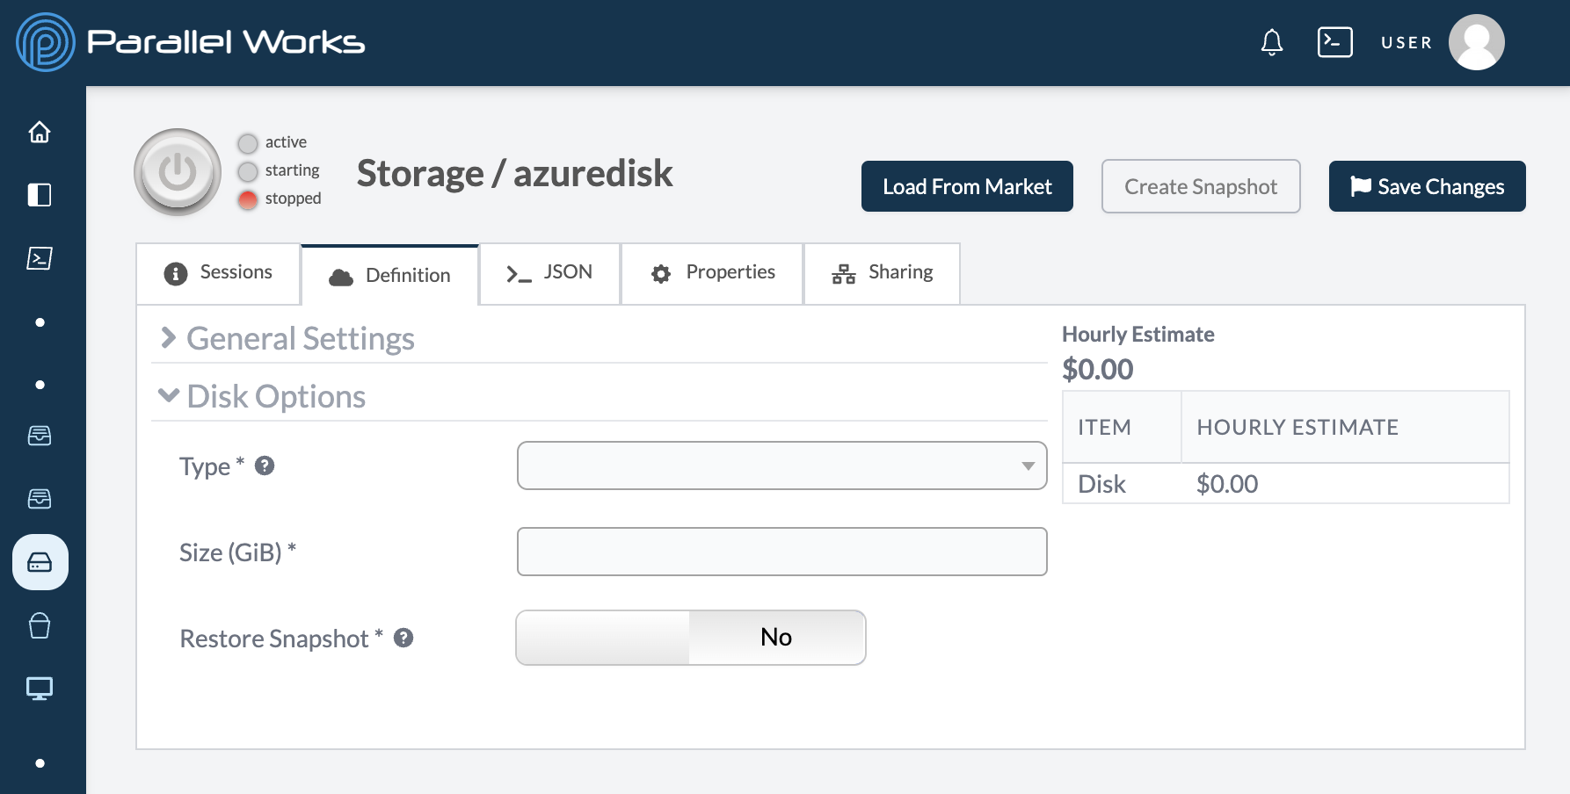Switch to the Definition tab
This screenshot has height=794, width=1570.
pos(390,275)
